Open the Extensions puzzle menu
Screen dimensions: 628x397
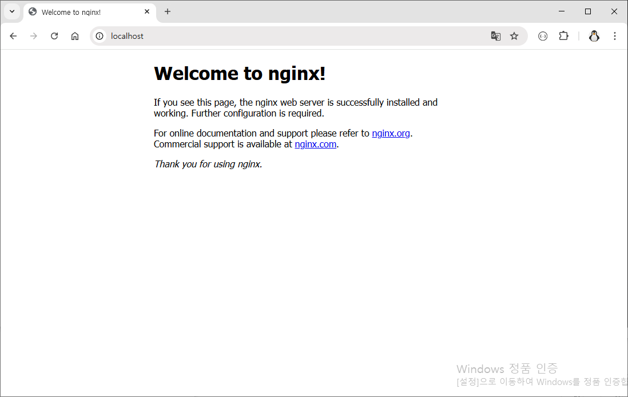click(x=563, y=36)
